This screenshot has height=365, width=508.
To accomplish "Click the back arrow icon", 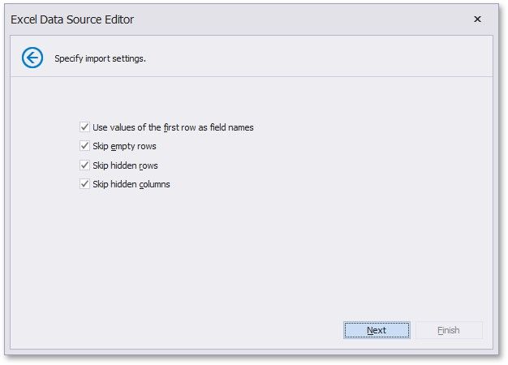I will 32,58.
